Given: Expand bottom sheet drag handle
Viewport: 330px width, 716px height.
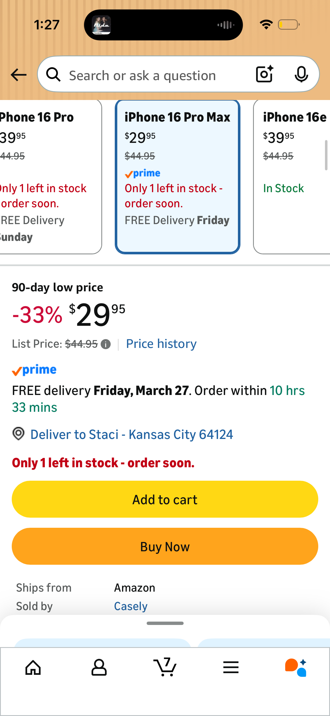Looking at the screenshot, I should [165, 623].
